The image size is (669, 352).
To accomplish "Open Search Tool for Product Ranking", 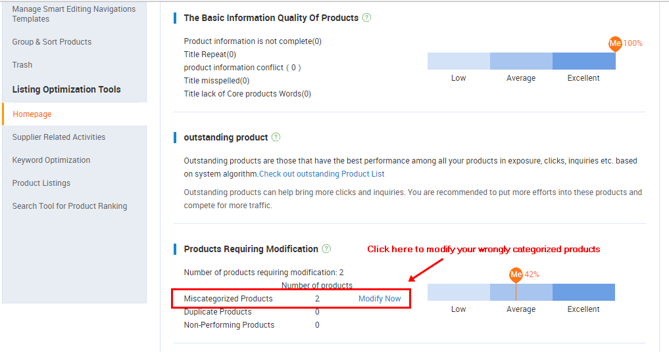I will tap(70, 206).
